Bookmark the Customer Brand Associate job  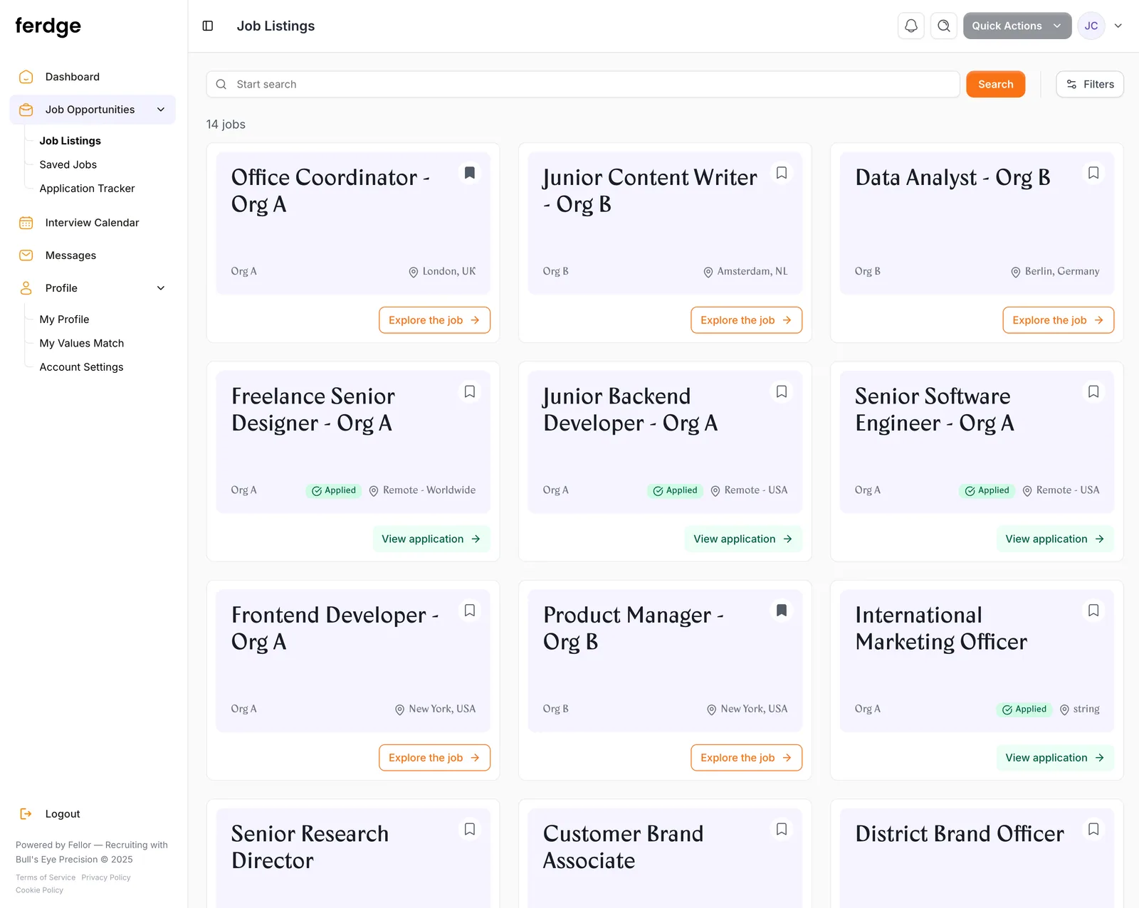coord(782,829)
